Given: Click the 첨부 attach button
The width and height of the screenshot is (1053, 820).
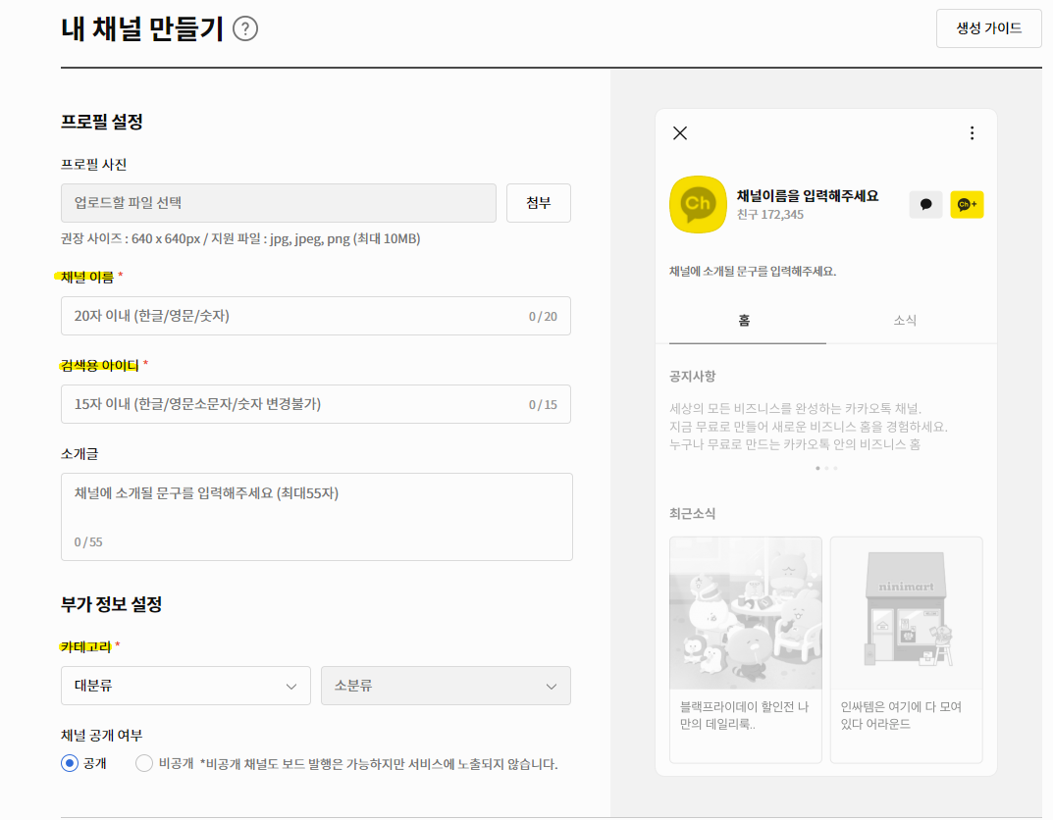Looking at the screenshot, I should pos(538,202).
